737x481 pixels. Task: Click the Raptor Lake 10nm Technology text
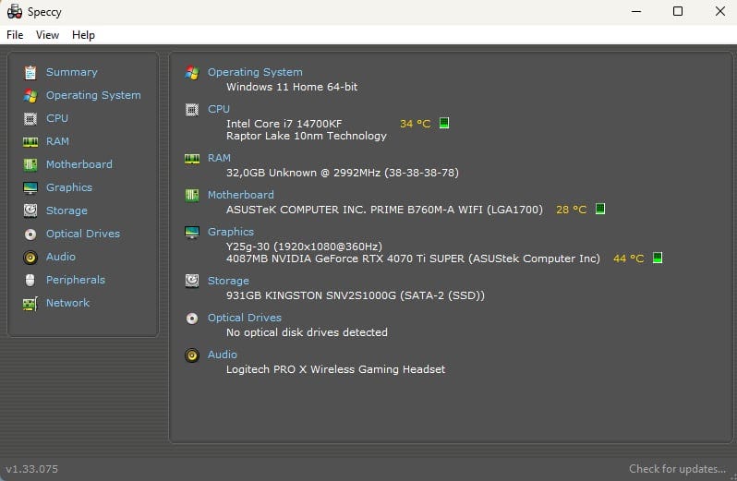pyautogui.click(x=307, y=136)
